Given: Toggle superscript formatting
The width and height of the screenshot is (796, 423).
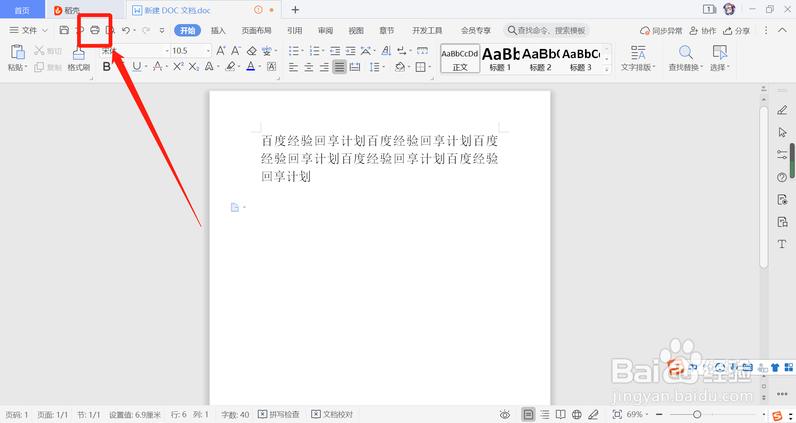Looking at the screenshot, I should (178, 66).
